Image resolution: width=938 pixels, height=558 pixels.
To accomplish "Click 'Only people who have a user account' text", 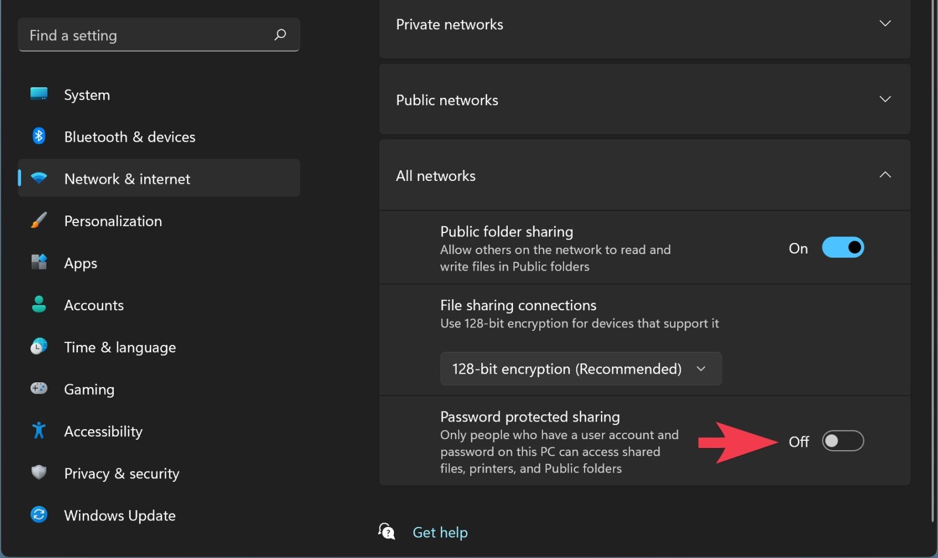I will pos(559,451).
